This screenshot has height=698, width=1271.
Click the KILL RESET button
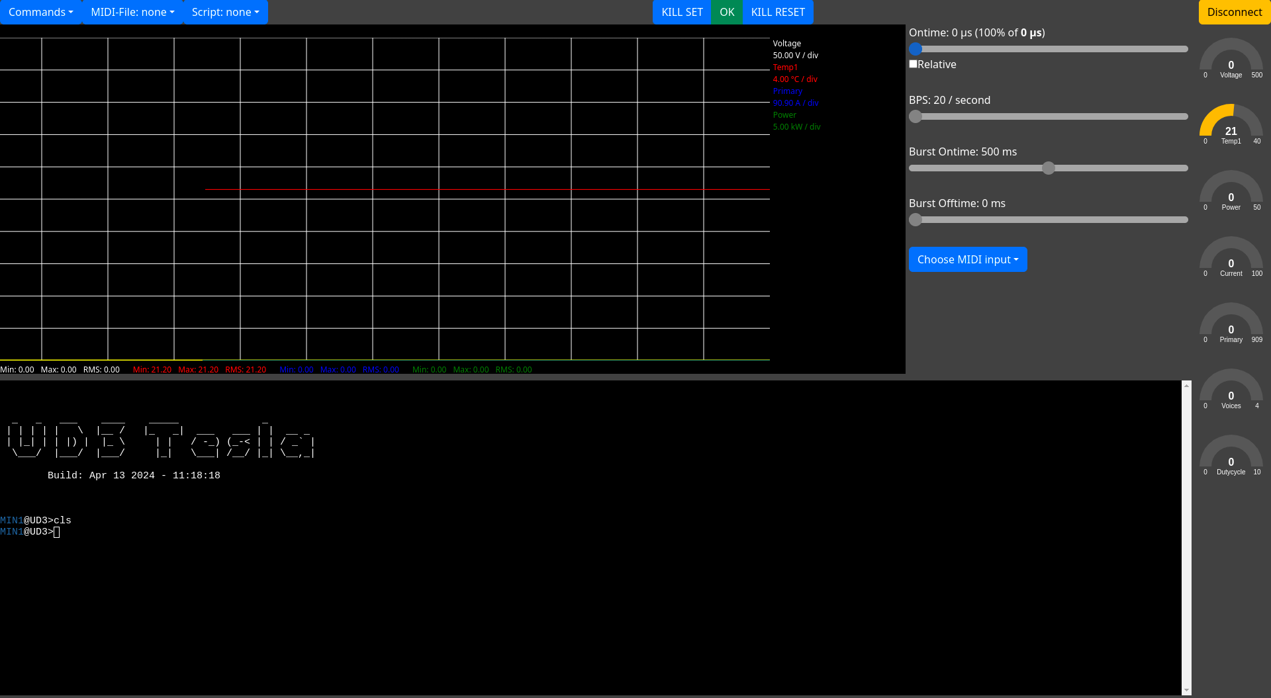778,12
